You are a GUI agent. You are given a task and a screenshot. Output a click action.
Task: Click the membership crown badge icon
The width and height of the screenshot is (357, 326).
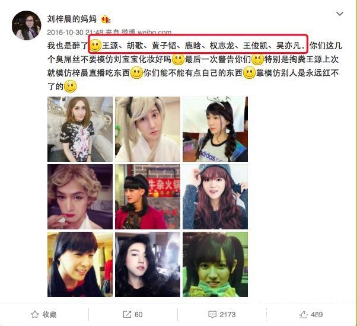106,20
